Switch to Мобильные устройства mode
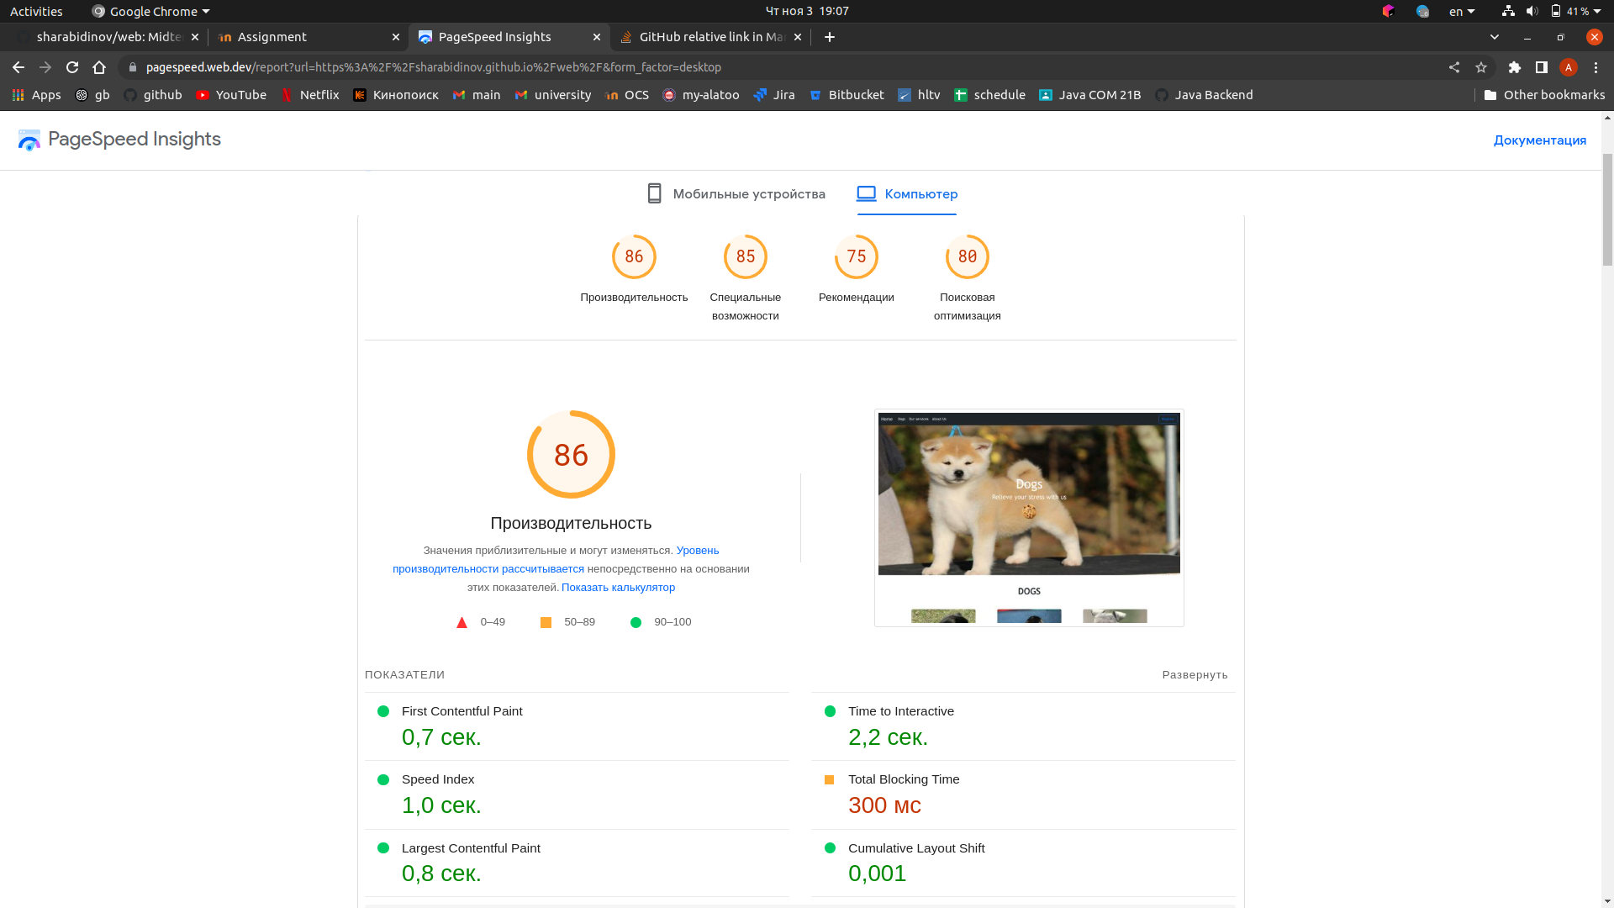This screenshot has width=1614, height=908. point(736,194)
